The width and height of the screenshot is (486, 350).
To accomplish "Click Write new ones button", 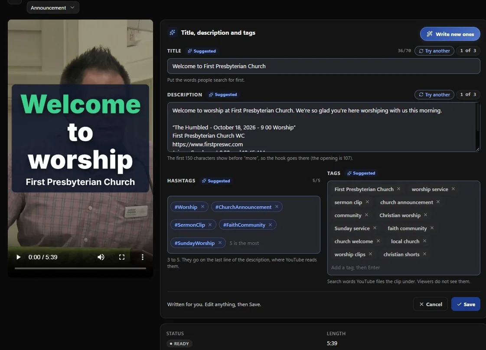I will (x=450, y=34).
